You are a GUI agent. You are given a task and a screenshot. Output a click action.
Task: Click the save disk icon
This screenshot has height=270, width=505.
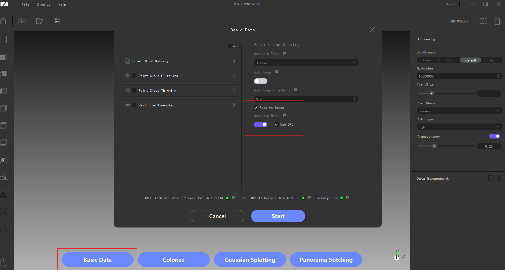click(x=57, y=21)
